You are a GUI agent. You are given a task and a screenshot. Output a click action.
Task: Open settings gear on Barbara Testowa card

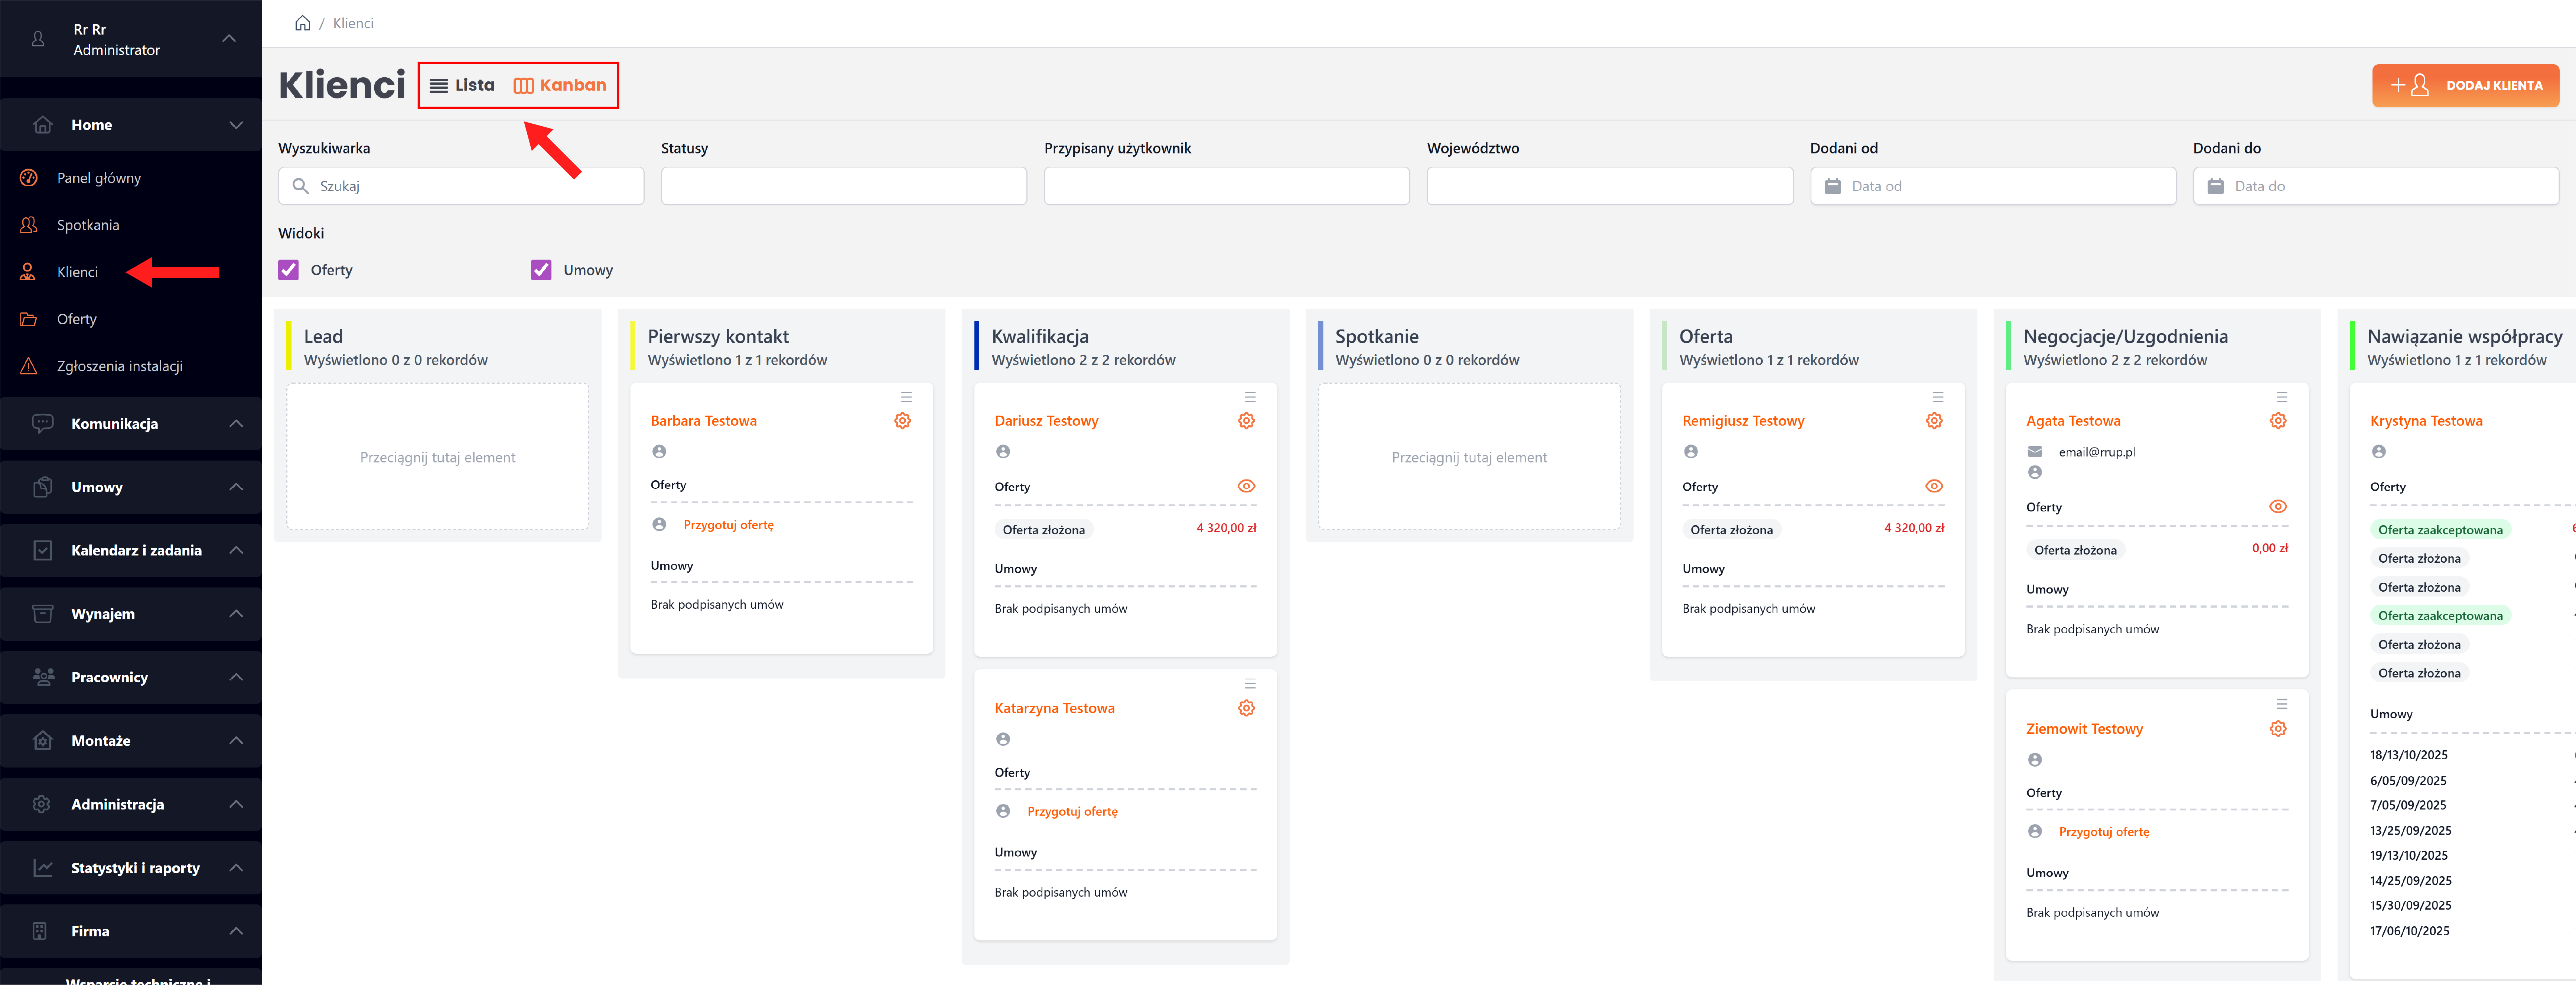click(x=902, y=421)
